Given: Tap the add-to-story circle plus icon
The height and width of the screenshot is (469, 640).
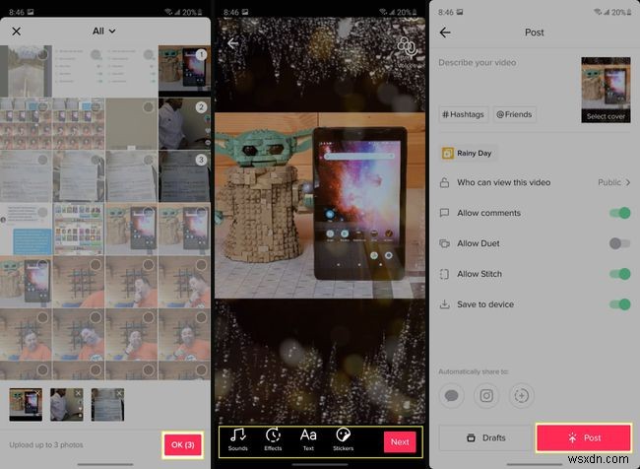Looking at the screenshot, I should tap(521, 395).
